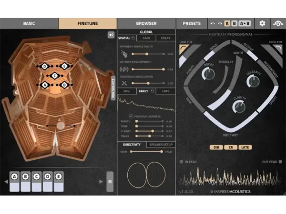The width and height of the screenshot is (286, 214).
Task: Activate the B comparison state button
Action: click(x=235, y=23)
